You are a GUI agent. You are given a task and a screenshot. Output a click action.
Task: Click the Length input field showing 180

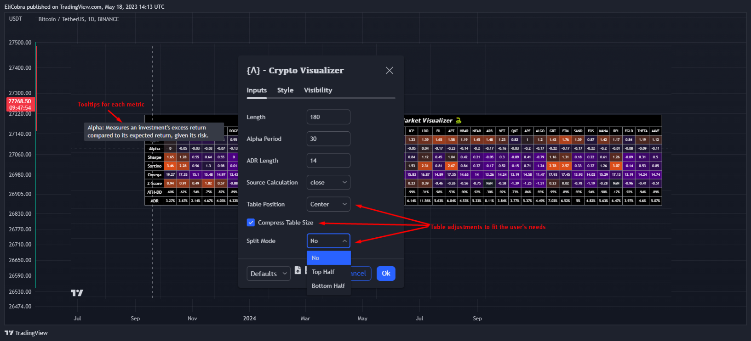pyautogui.click(x=328, y=117)
